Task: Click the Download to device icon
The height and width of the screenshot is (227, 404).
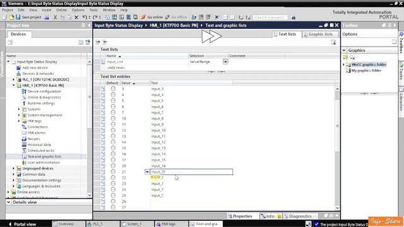Action: point(114,17)
